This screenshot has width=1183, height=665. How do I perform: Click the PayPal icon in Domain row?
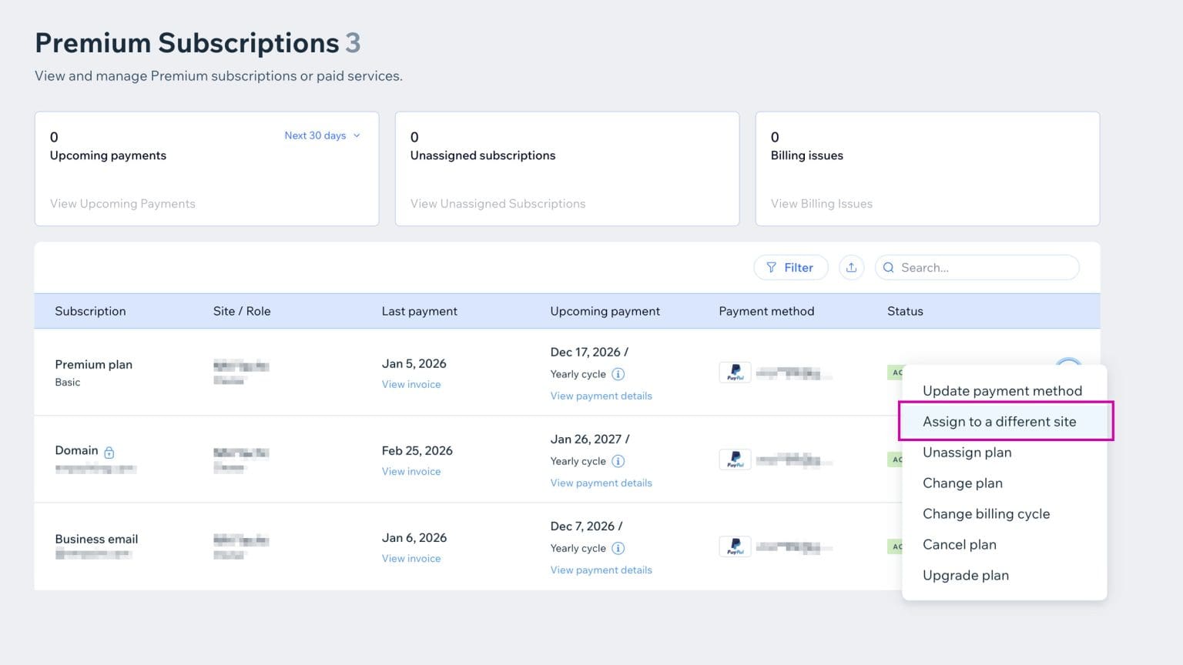[x=735, y=459]
